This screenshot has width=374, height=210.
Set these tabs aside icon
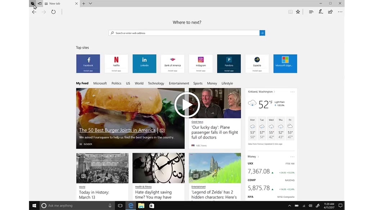coord(40,4)
